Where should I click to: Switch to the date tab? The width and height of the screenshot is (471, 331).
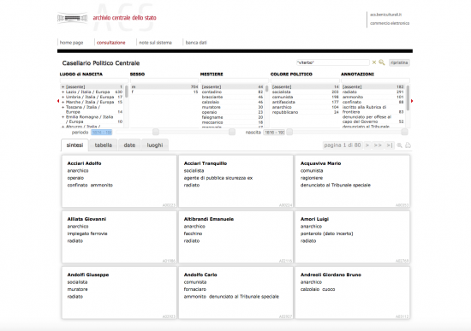pyautogui.click(x=129, y=145)
